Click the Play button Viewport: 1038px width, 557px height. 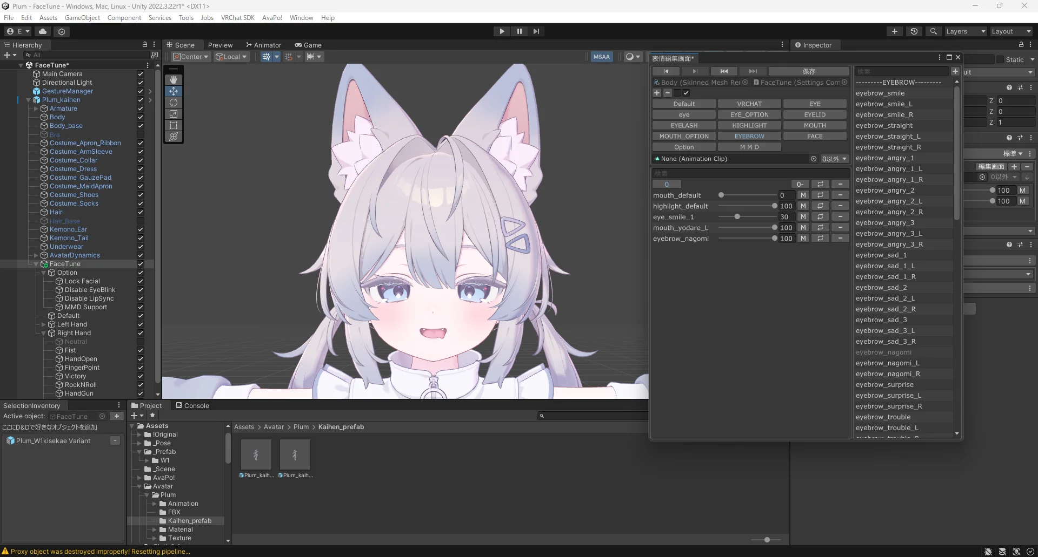tap(502, 31)
